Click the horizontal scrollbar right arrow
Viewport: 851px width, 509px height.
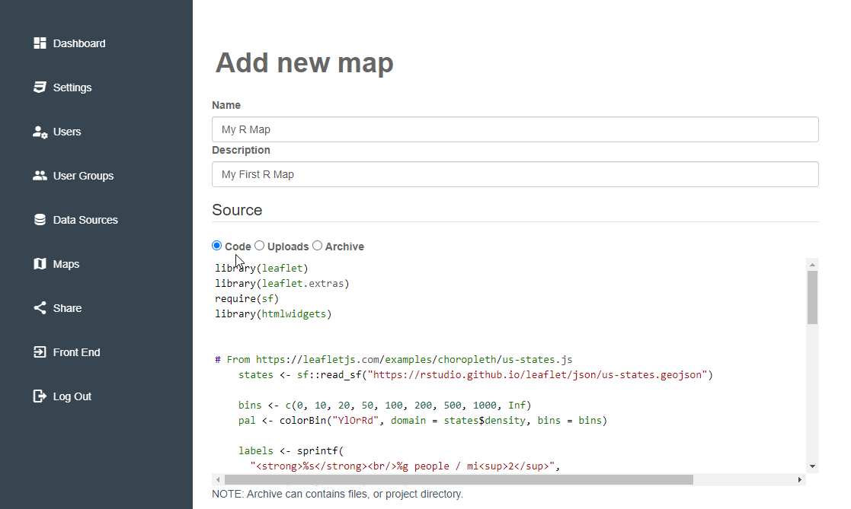[800, 480]
